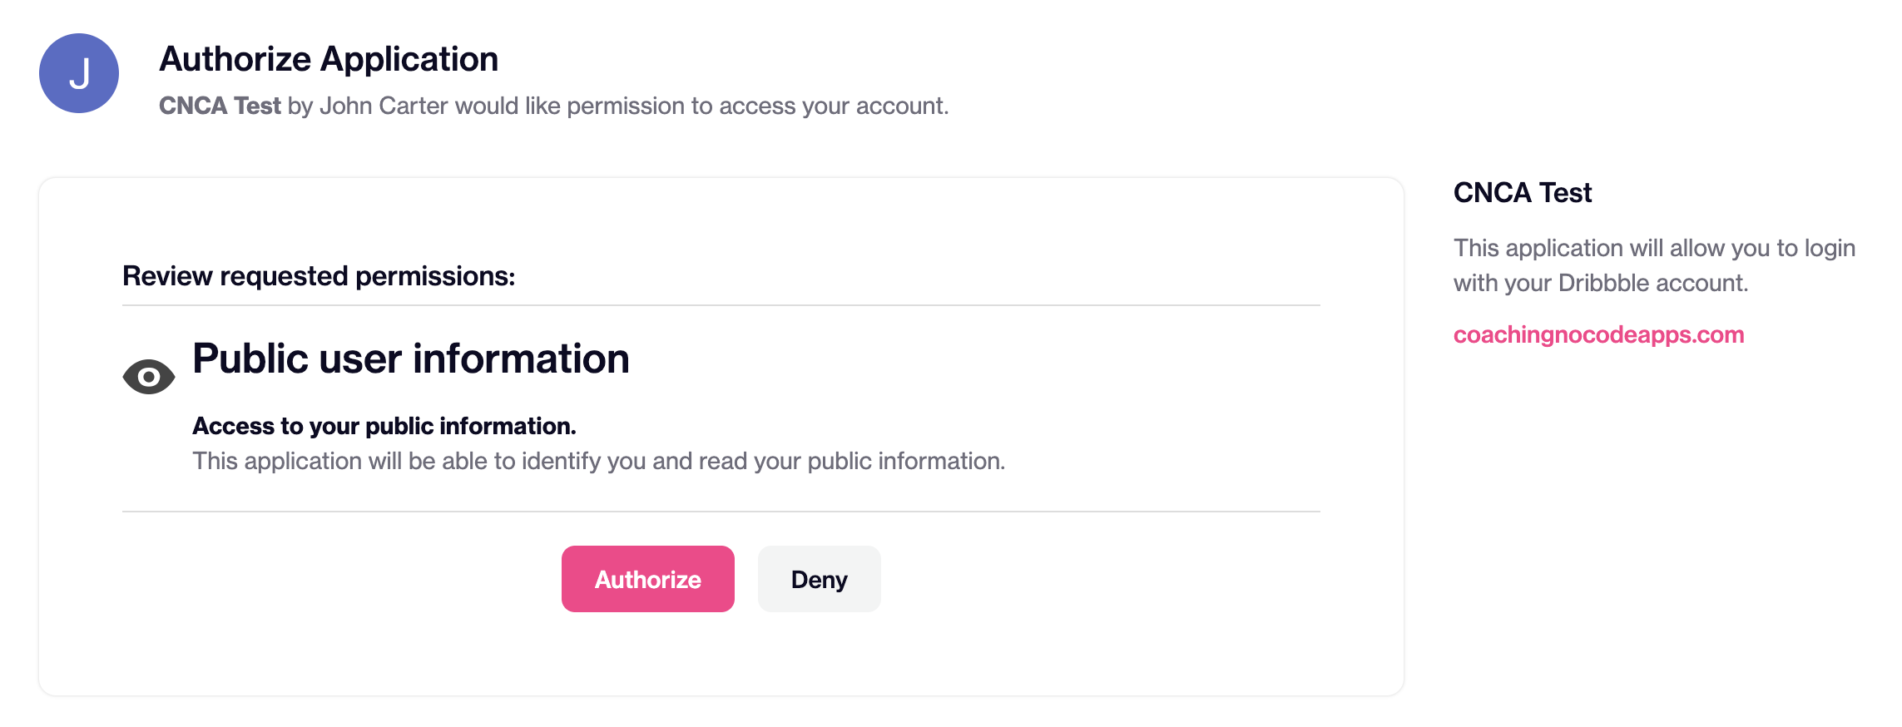Click "permission to access your account" subtitle text
This screenshot has height=727, width=1902.
pyautogui.click(x=757, y=106)
